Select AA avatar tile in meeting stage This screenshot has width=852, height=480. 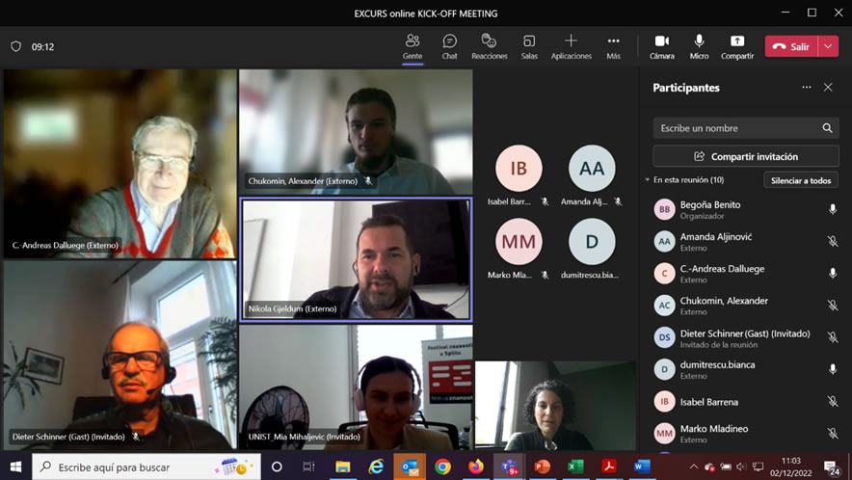point(592,168)
